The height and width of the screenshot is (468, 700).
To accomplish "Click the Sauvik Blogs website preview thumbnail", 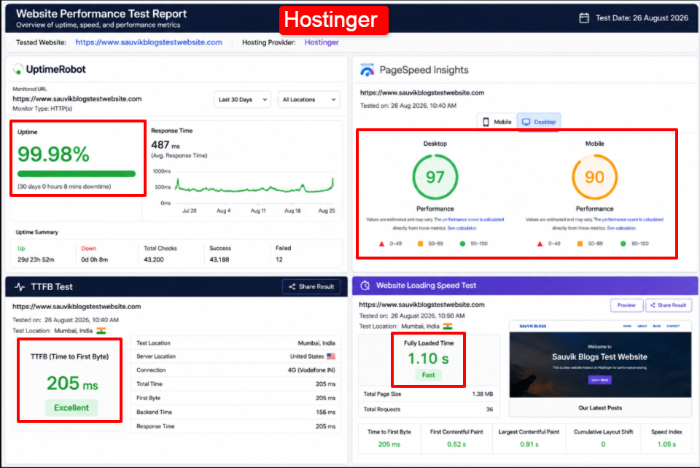I will (600, 367).
